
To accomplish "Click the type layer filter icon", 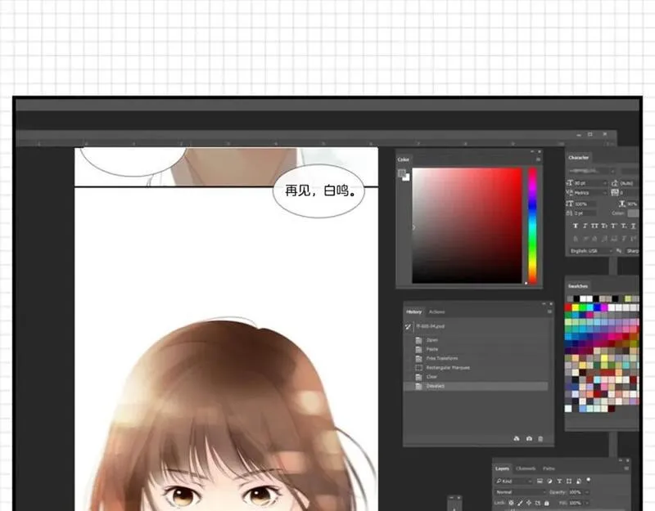I will pos(559,481).
